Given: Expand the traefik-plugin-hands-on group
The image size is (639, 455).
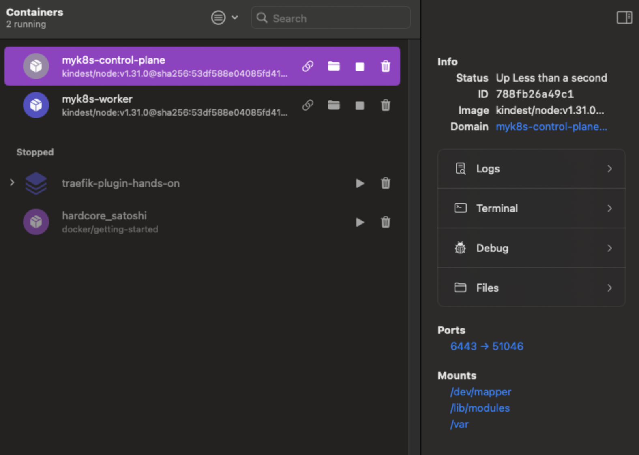Looking at the screenshot, I should (12, 182).
